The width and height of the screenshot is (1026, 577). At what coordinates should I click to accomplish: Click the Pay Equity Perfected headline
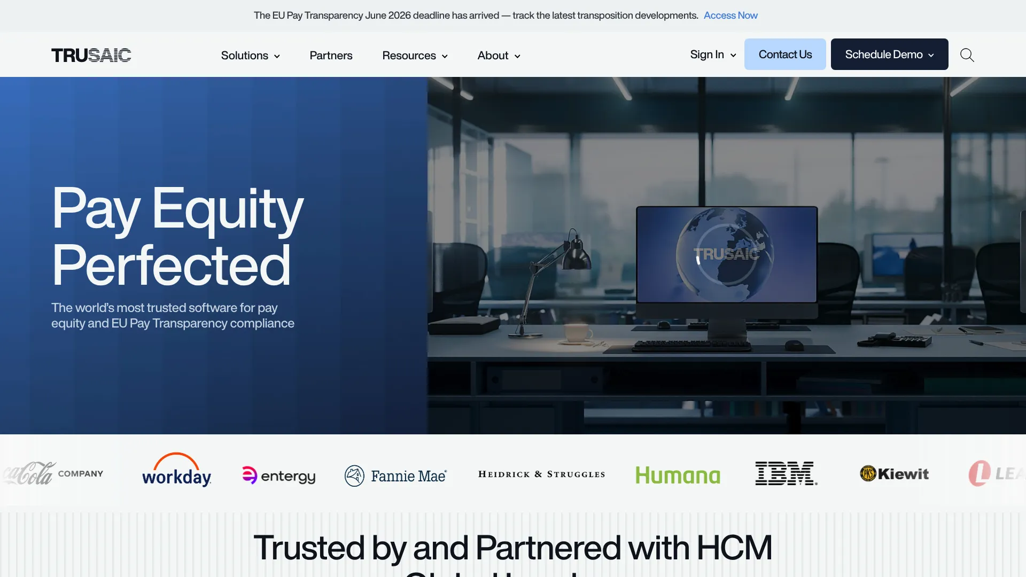click(x=177, y=236)
